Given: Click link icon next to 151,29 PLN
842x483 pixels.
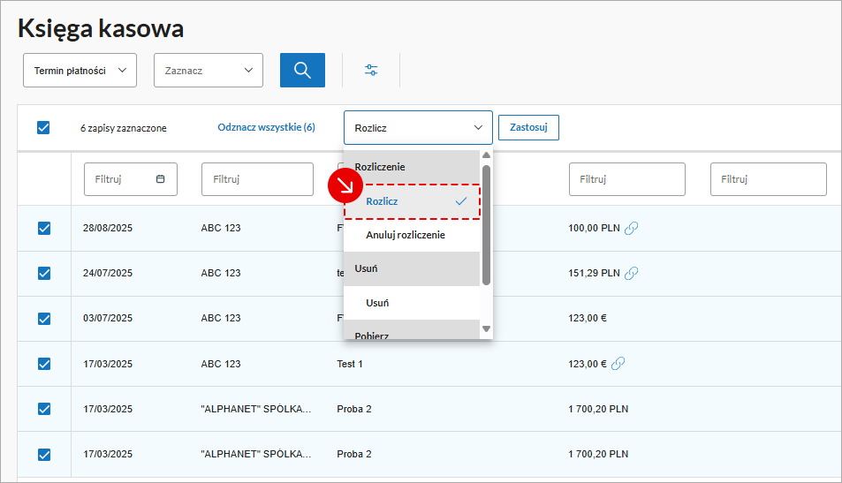Looking at the screenshot, I should click(x=631, y=274).
